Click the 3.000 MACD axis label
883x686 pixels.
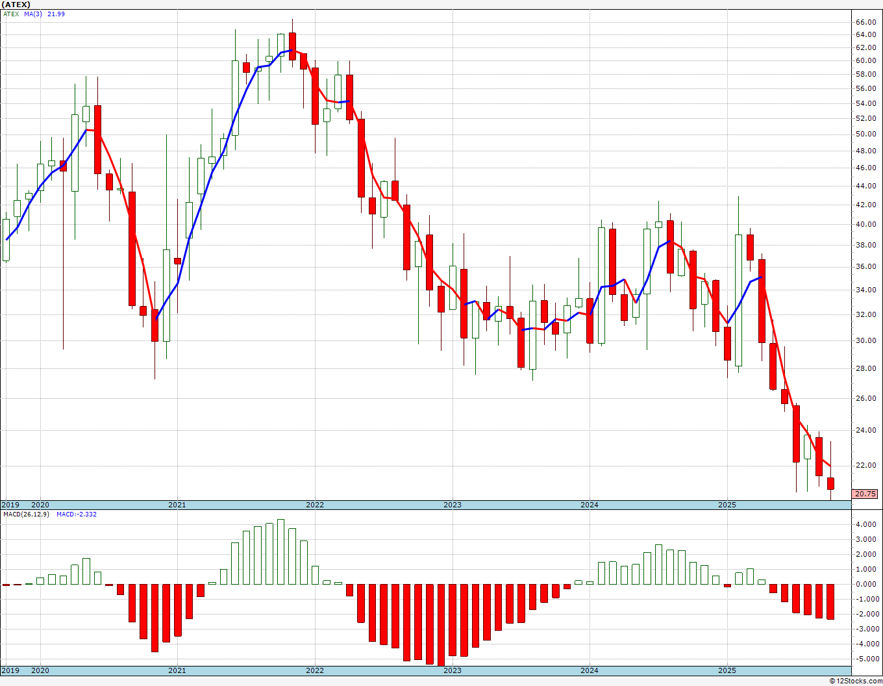click(867, 539)
